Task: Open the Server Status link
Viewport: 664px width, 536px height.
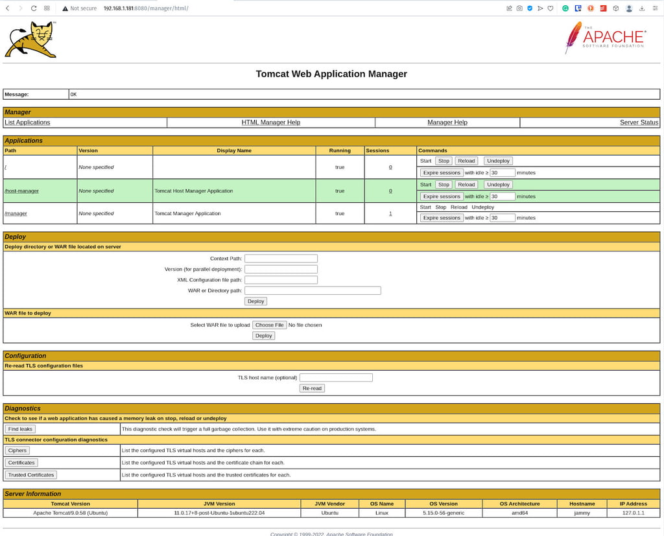Action: click(639, 122)
